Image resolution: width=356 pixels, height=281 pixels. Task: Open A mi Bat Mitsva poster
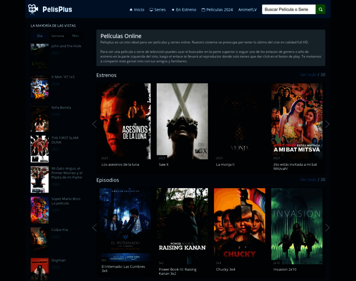297,121
